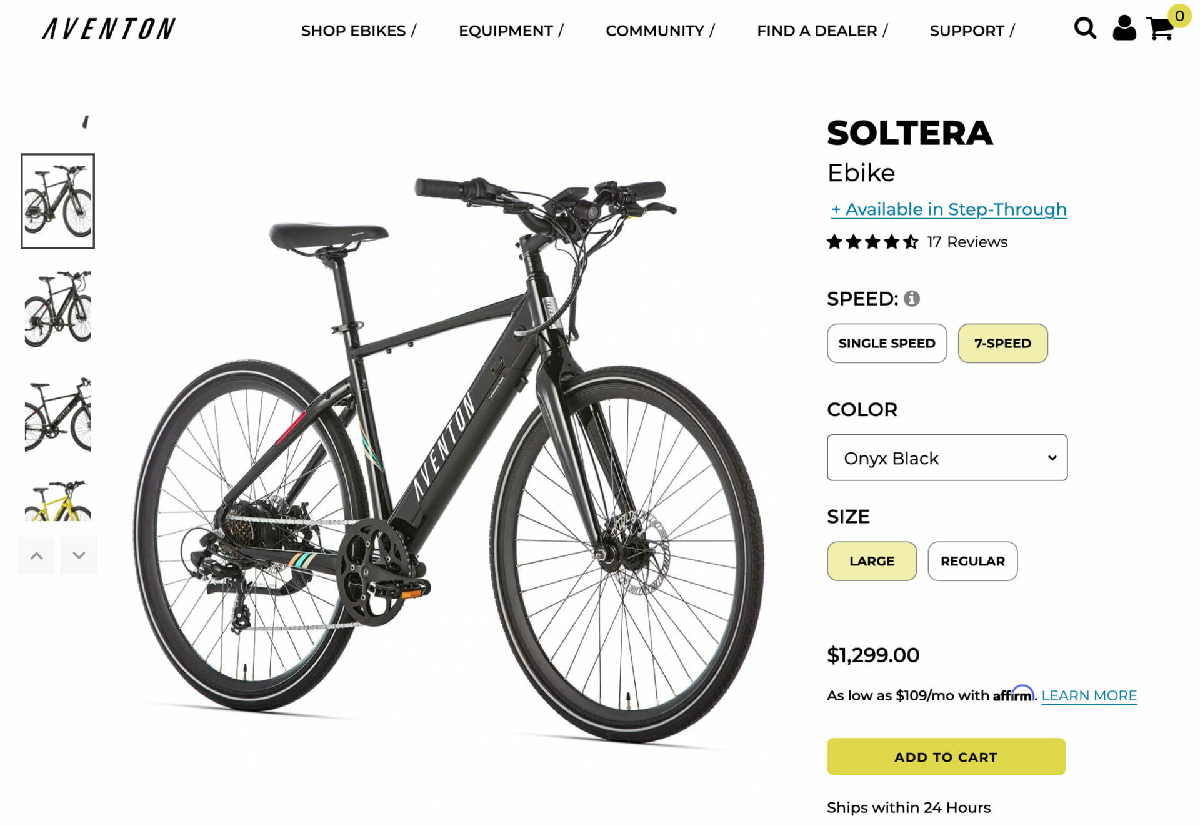The image size is (1200, 826).
Task: Open the shopping cart icon
Action: tap(1161, 29)
